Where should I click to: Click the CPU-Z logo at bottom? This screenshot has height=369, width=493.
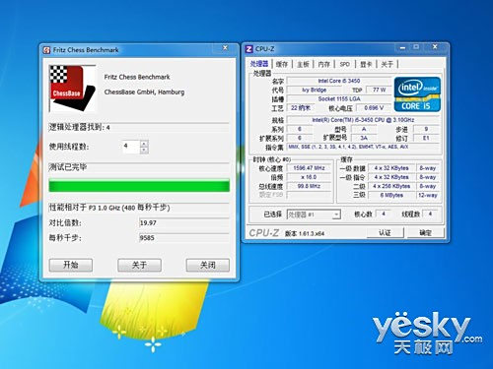[263, 233]
